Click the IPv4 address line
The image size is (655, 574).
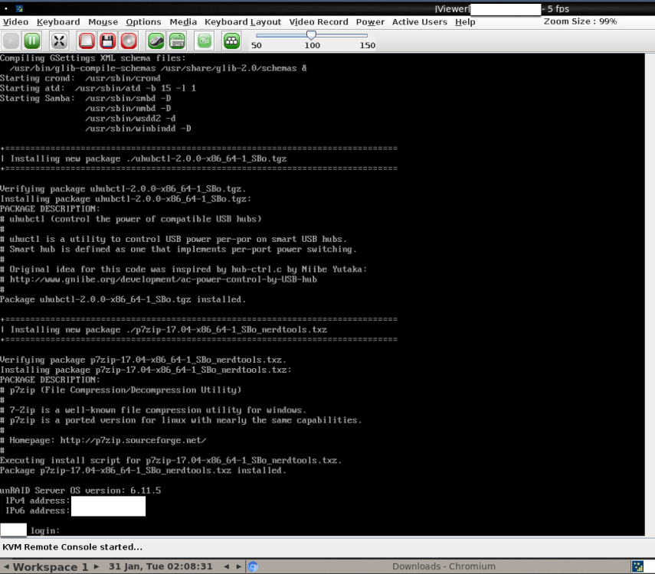click(75, 501)
